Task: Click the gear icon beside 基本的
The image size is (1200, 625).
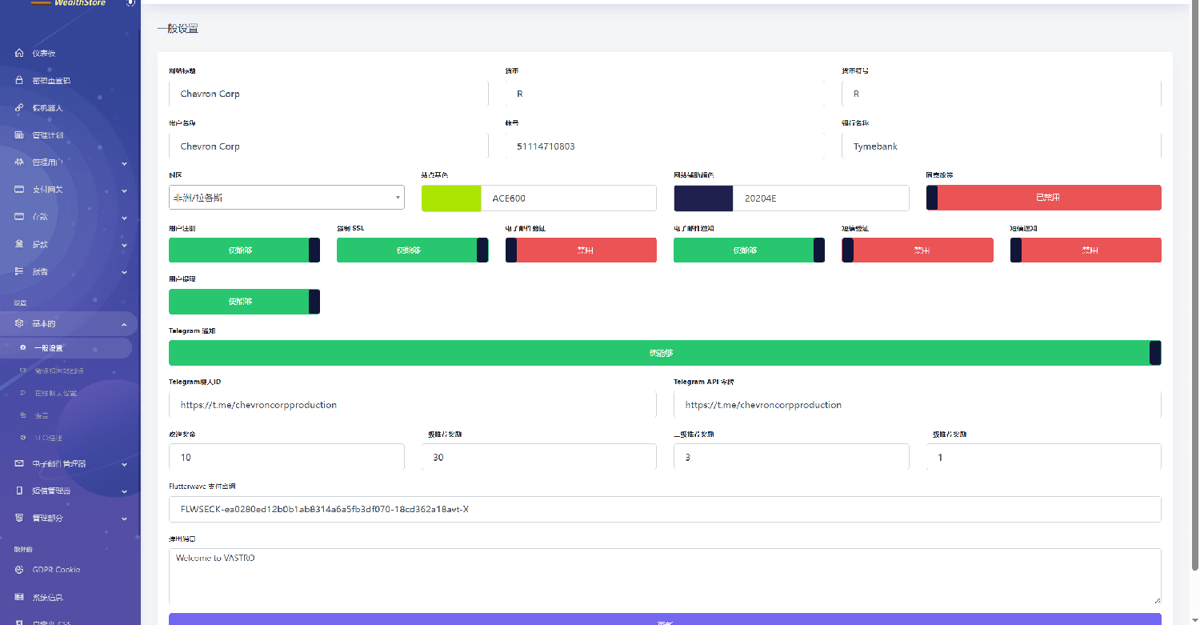Action: click(x=19, y=324)
